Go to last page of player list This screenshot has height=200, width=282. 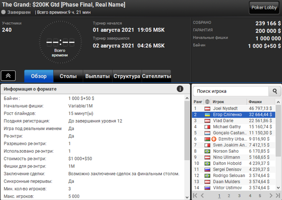[277, 195]
